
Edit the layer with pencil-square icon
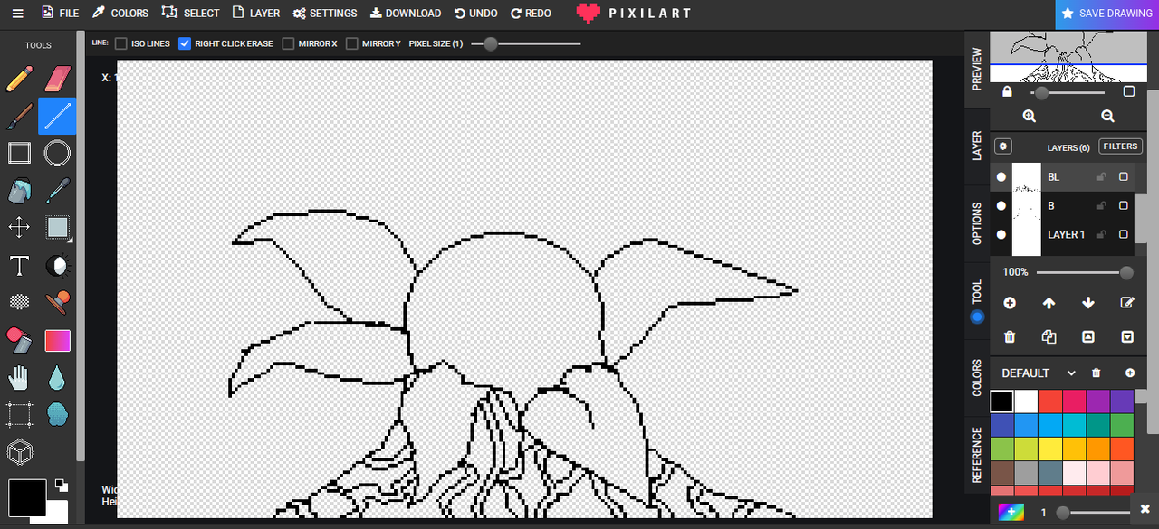1127,303
